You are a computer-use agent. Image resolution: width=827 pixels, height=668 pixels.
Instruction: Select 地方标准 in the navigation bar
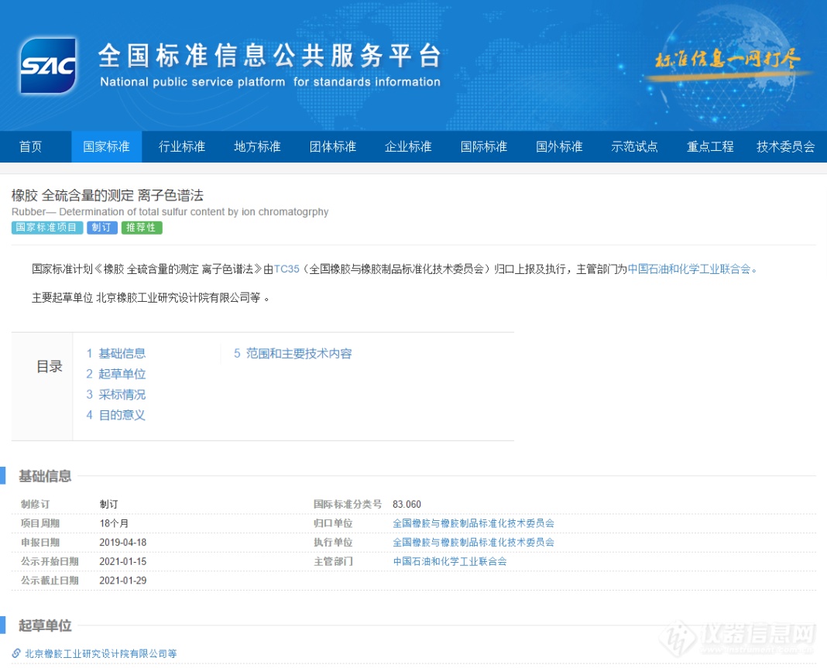pos(256,146)
